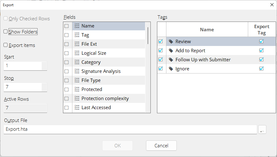Enable the Show Folders checkbox
The image size is (277, 157).
point(5,32)
